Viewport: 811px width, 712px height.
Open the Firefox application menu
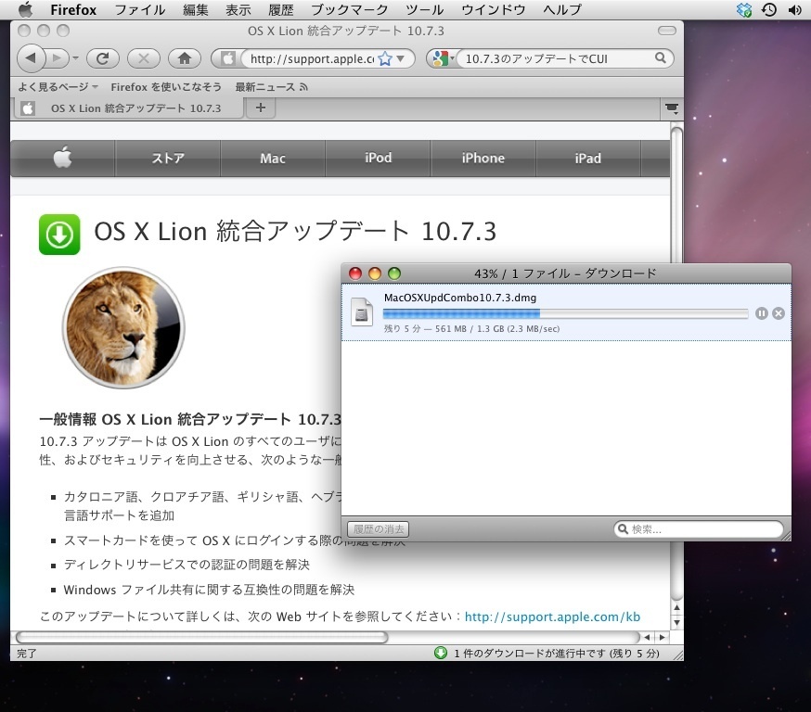[73, 9]
